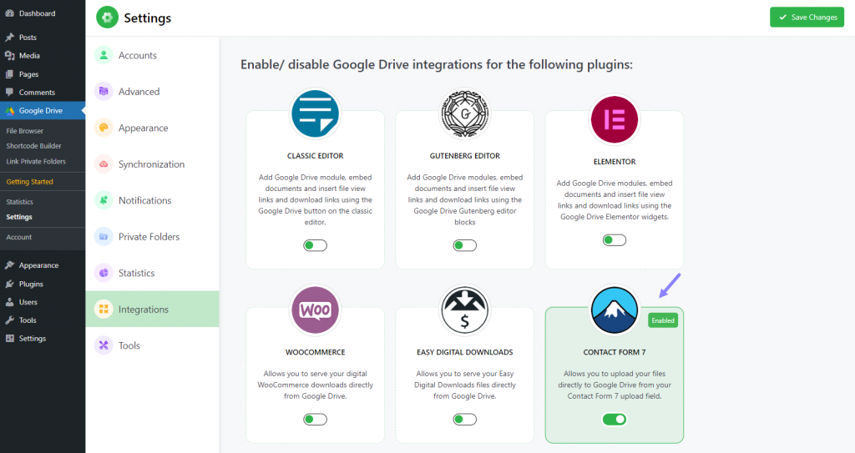
Task: Click the Synchronization cloud icon
Action: click(x=104, y=164)
